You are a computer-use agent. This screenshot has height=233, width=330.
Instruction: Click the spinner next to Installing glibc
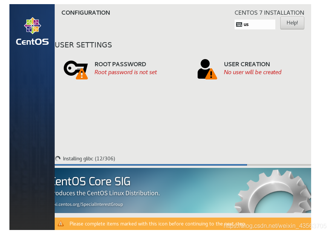coord(58,158)
